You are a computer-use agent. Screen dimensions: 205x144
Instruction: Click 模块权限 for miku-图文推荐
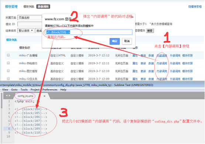coord(188,71)
